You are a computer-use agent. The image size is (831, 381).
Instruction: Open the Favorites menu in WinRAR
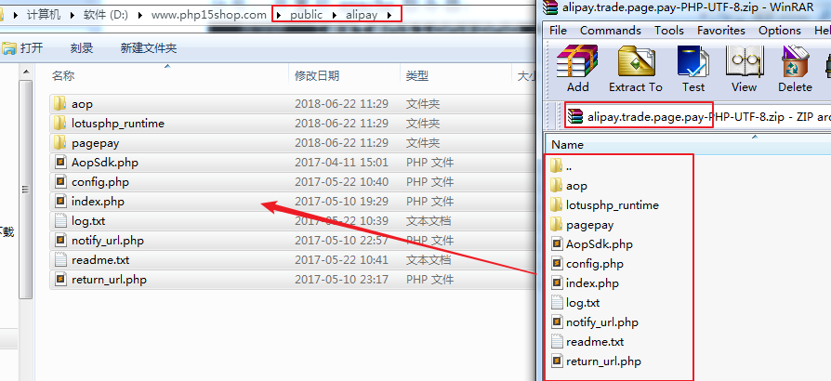pos(720,31)
